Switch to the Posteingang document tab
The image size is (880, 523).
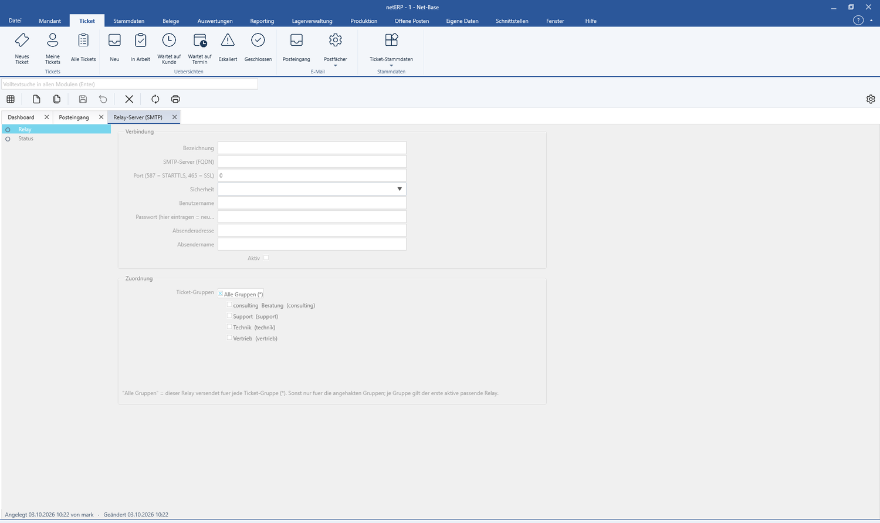(74, 117)
